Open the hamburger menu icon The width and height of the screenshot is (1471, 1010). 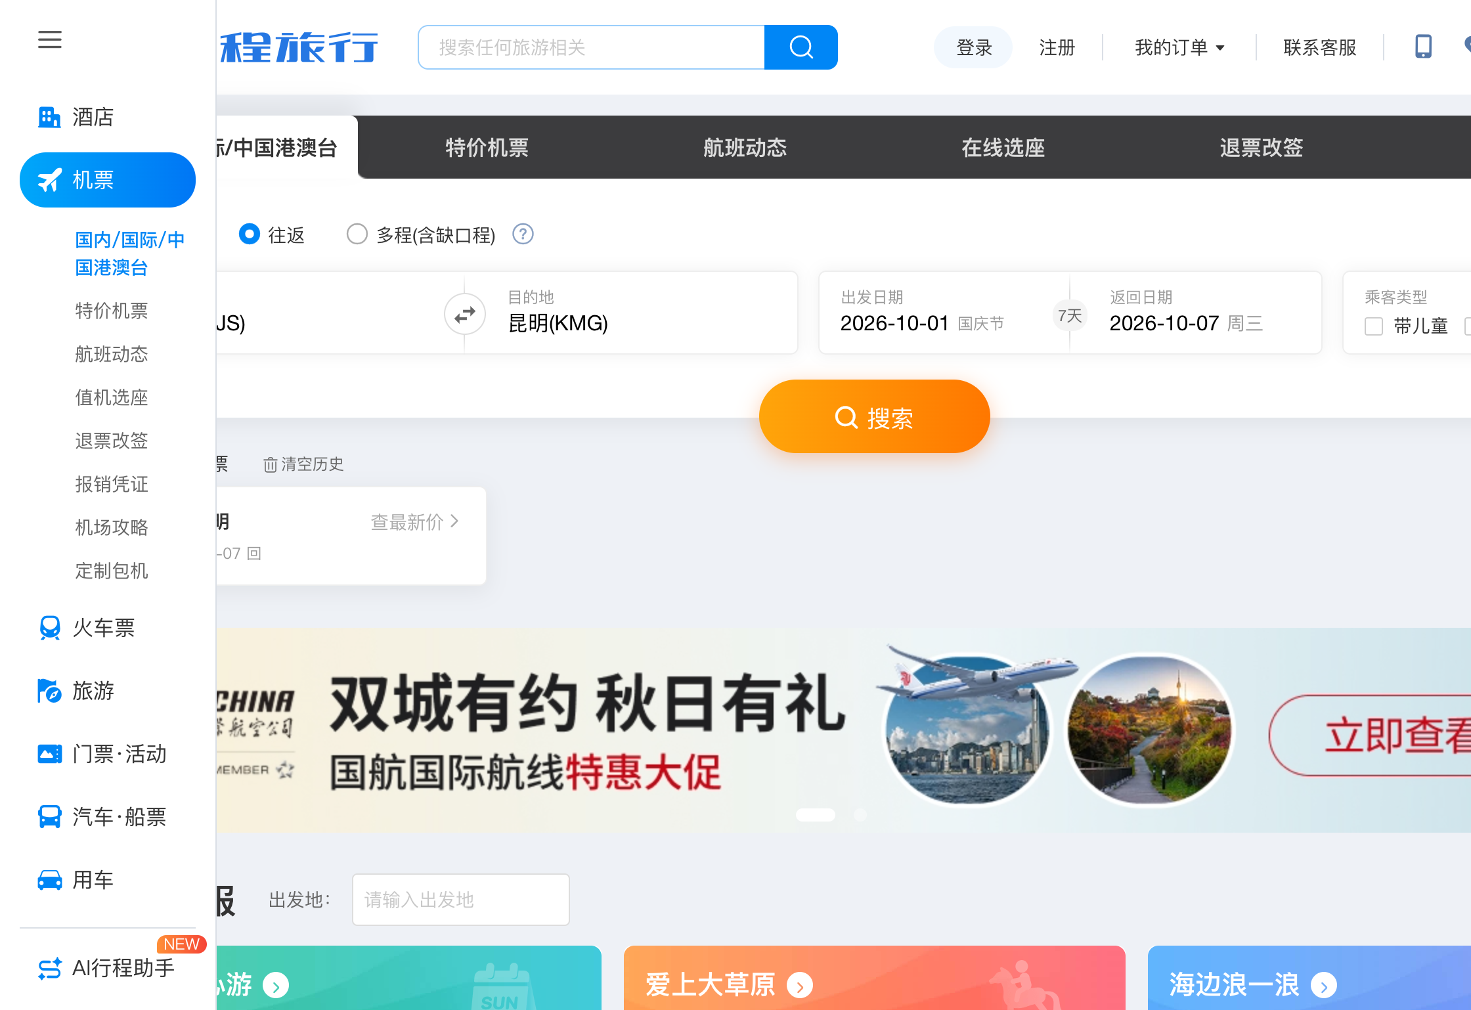pyautogui.click(x=50, y=39)
